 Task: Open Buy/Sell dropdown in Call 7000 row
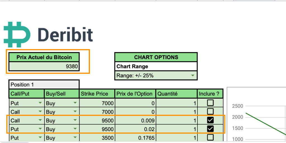pos(62,112)
